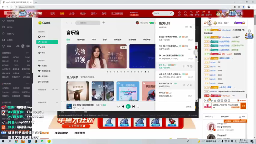
Task: Collapse the 创建的歌单 section
Action: (57, 90)
